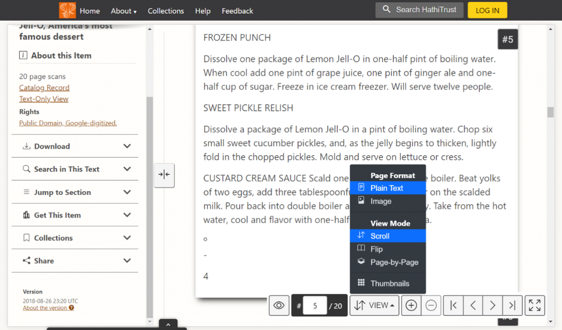Zoom in with the plus button
Screen dimensions: 562x330
click(411, 306)
